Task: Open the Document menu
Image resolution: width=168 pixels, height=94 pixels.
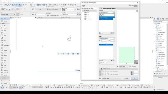Action: coord(15,3)
